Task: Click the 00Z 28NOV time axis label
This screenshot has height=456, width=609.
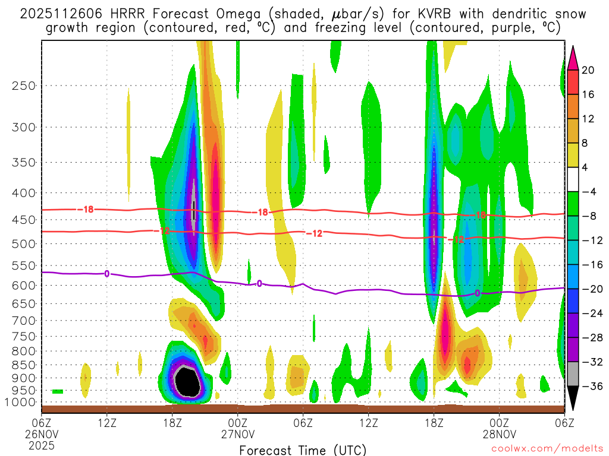Action: coord(499,427)
